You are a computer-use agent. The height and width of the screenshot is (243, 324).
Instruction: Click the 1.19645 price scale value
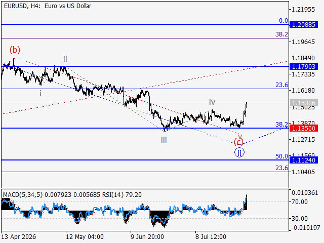click(303, 42)
